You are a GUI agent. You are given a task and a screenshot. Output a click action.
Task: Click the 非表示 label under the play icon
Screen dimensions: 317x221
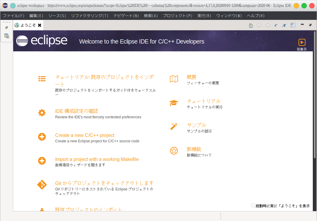302,49
